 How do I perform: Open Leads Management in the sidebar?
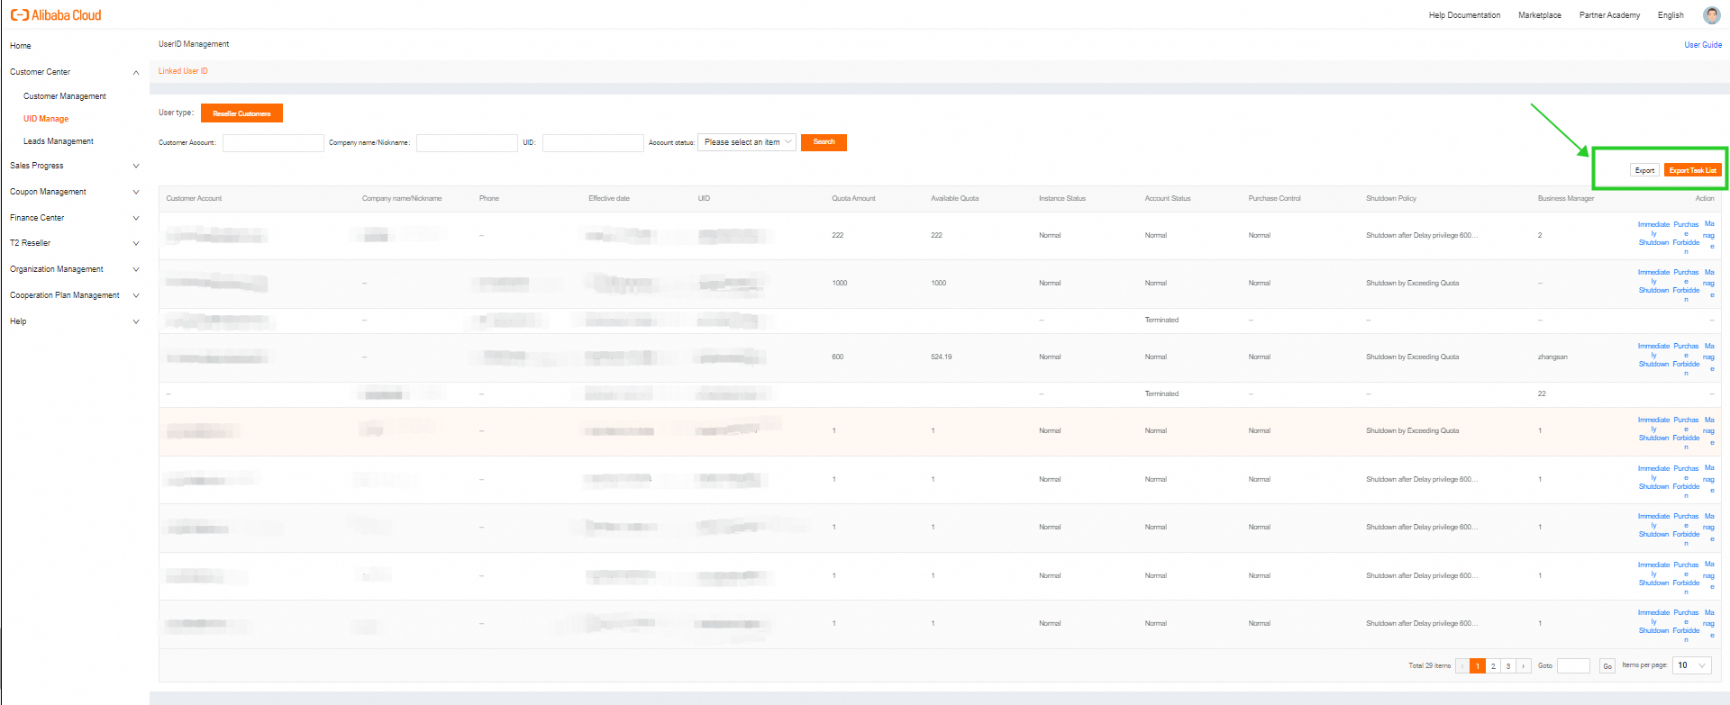[x=59, y=141]
